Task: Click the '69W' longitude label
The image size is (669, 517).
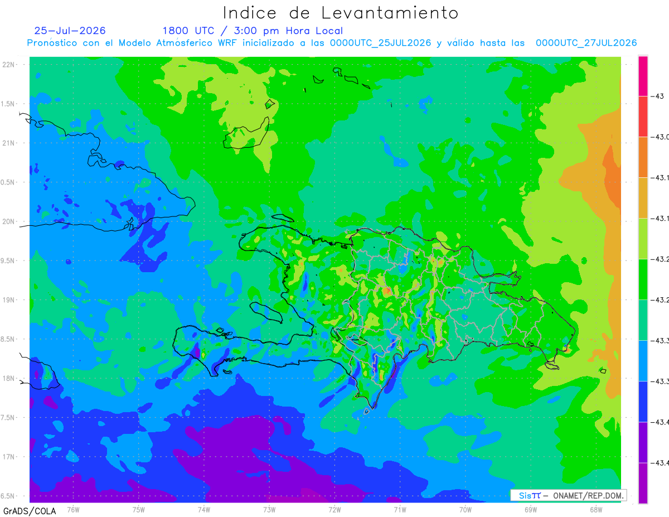Action: coord(531,509)
